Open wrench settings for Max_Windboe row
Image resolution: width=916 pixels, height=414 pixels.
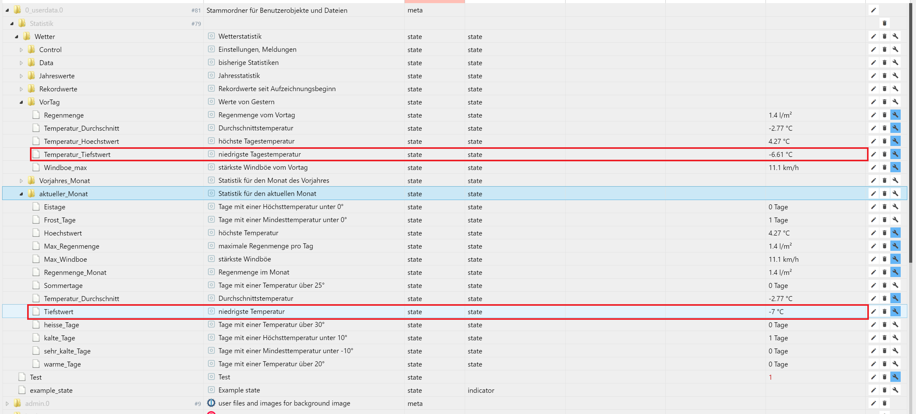click(x=895, y=259)
